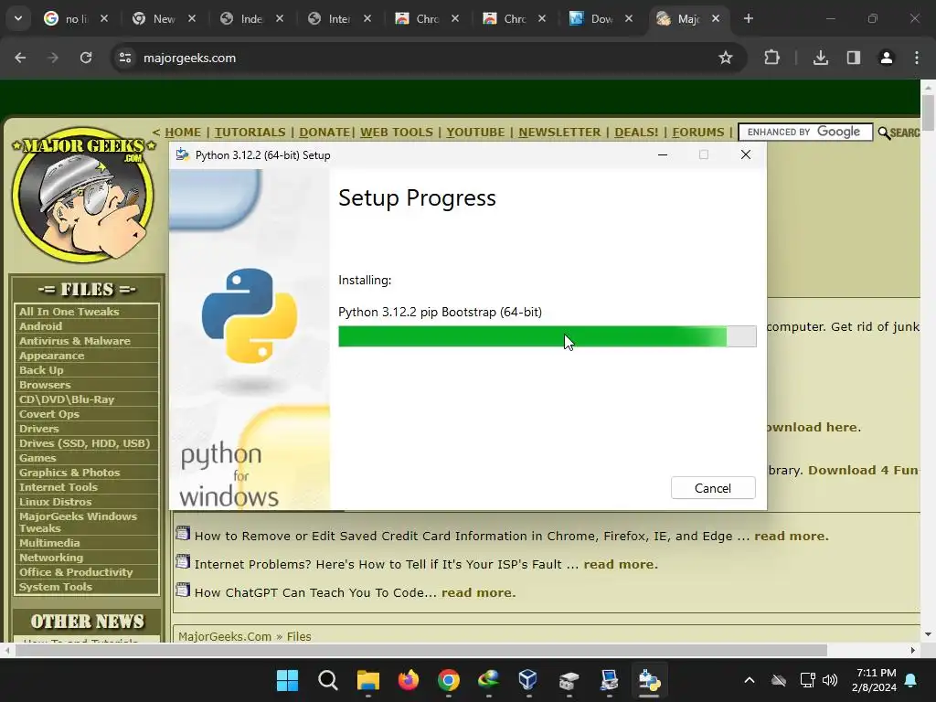Switch to Chrome taskbar icon

448,680
